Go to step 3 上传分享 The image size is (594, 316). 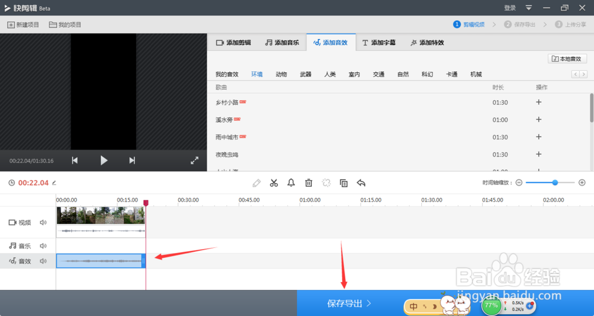tap(570, 24)
